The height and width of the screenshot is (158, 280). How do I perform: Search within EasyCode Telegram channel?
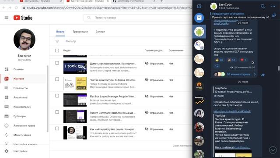(262, 6)
